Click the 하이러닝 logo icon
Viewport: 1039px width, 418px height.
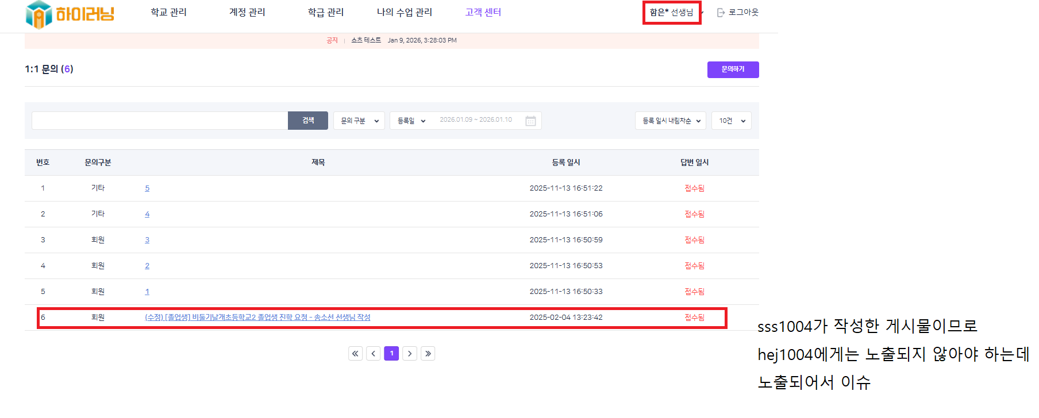pos(39,14)
